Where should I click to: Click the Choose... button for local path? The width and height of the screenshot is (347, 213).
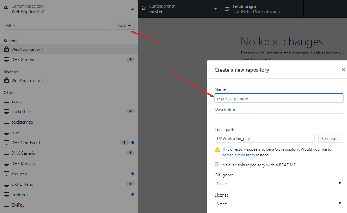pos(330,138)
